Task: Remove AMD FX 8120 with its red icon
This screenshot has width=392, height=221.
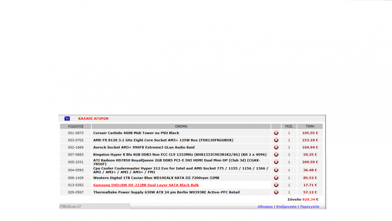Action: point(276,140)
